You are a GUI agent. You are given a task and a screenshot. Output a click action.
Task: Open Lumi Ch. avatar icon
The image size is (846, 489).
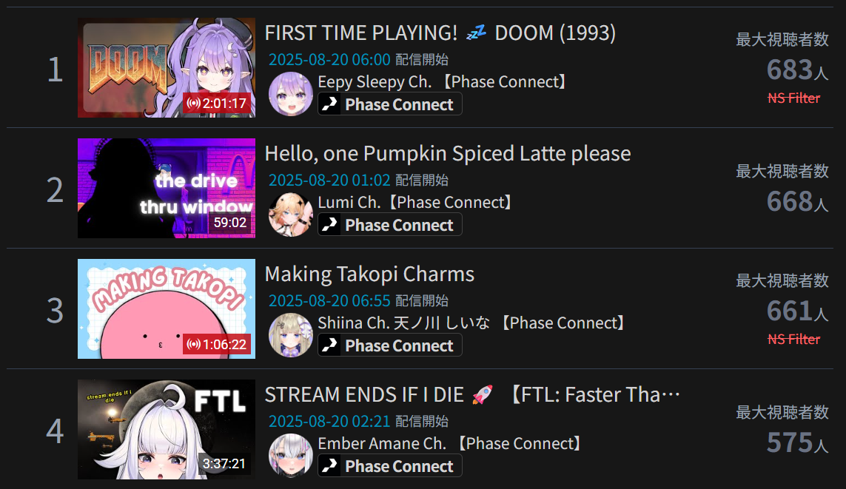tap(291, 215)
